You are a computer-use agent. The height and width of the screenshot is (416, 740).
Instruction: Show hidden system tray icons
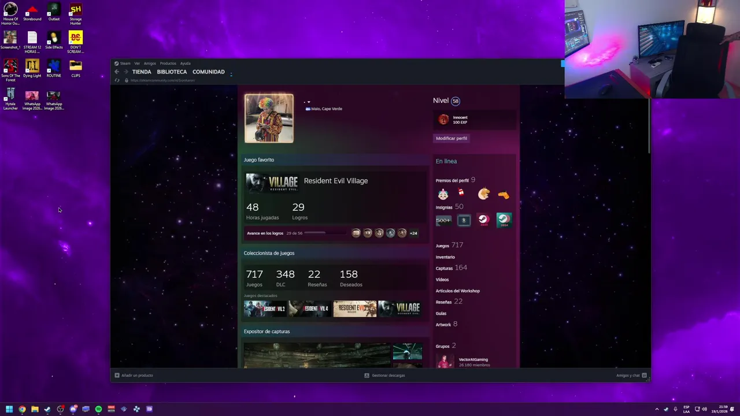point(657,409)
